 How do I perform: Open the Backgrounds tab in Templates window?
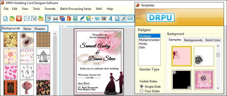[x=193, y=40]
